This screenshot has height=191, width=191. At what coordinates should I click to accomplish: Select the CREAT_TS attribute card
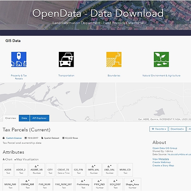pyautogui.click(x=63, y=170)
